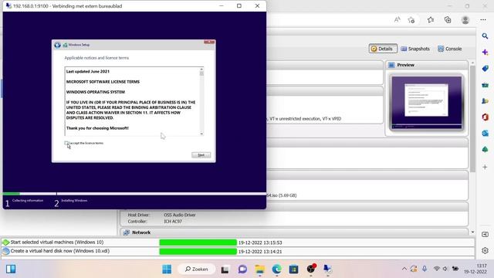Add page to favorites star icon
Image resolution: width=494 pixels, height=278 pixels.
click(411, 20)
